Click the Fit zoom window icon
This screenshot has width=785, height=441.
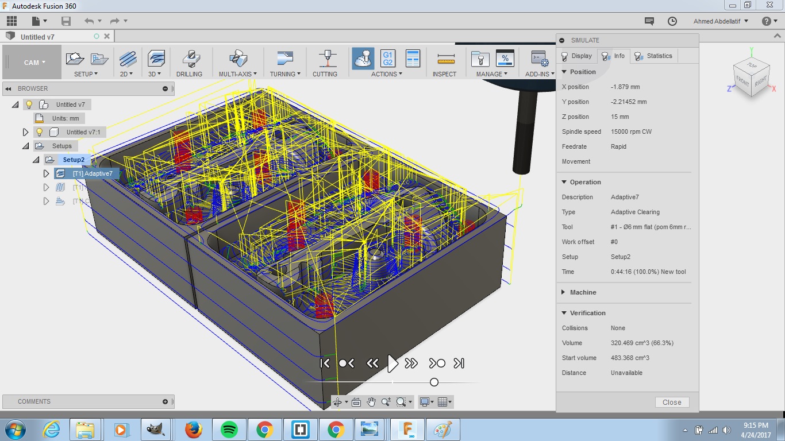[401, 402]
